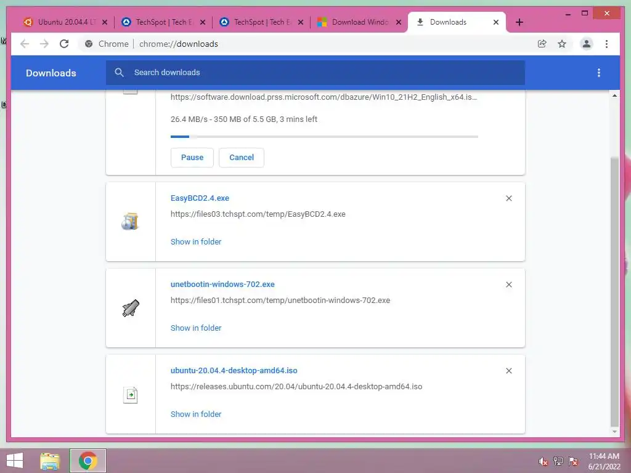Pause the Windows 10 ISO download
This screenshot has width=631, height=473.
[x=192, y=158]
